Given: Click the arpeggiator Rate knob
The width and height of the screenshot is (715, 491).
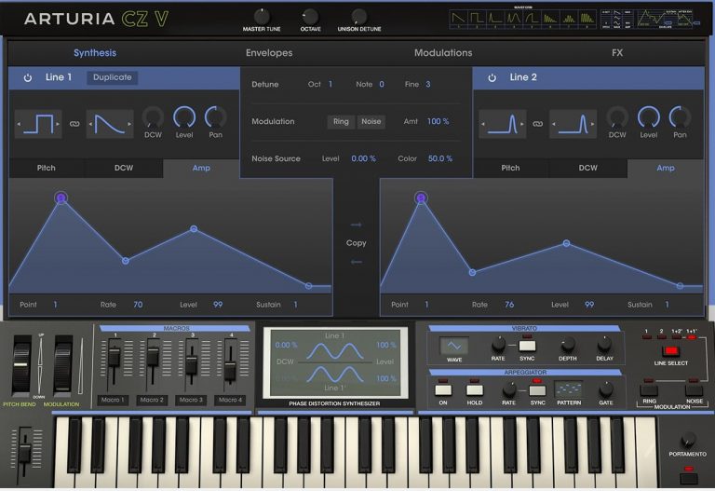Looking at the screenshot, I should [x=508, y=389].
